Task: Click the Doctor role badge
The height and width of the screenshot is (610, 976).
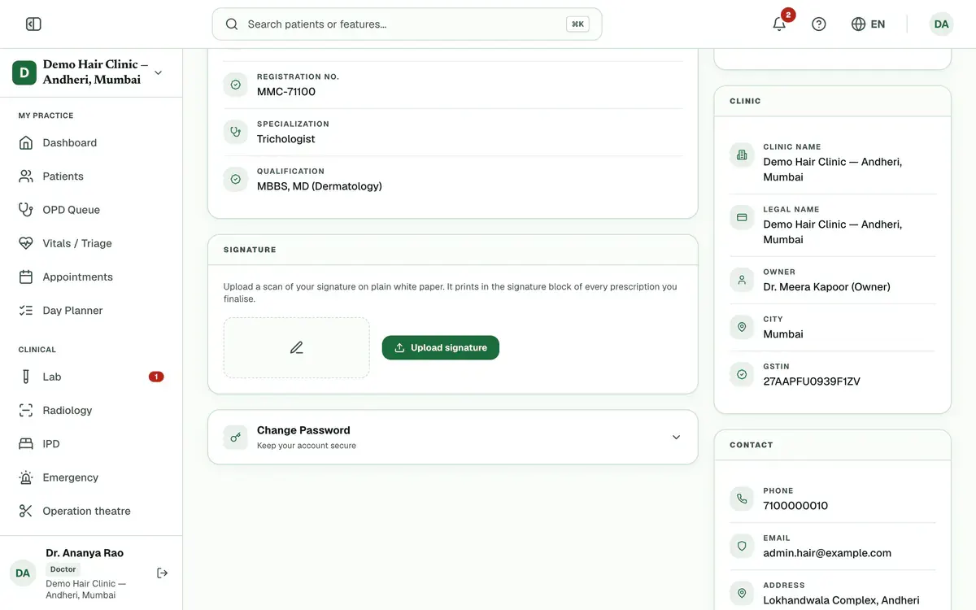Action: coord(63,569)
